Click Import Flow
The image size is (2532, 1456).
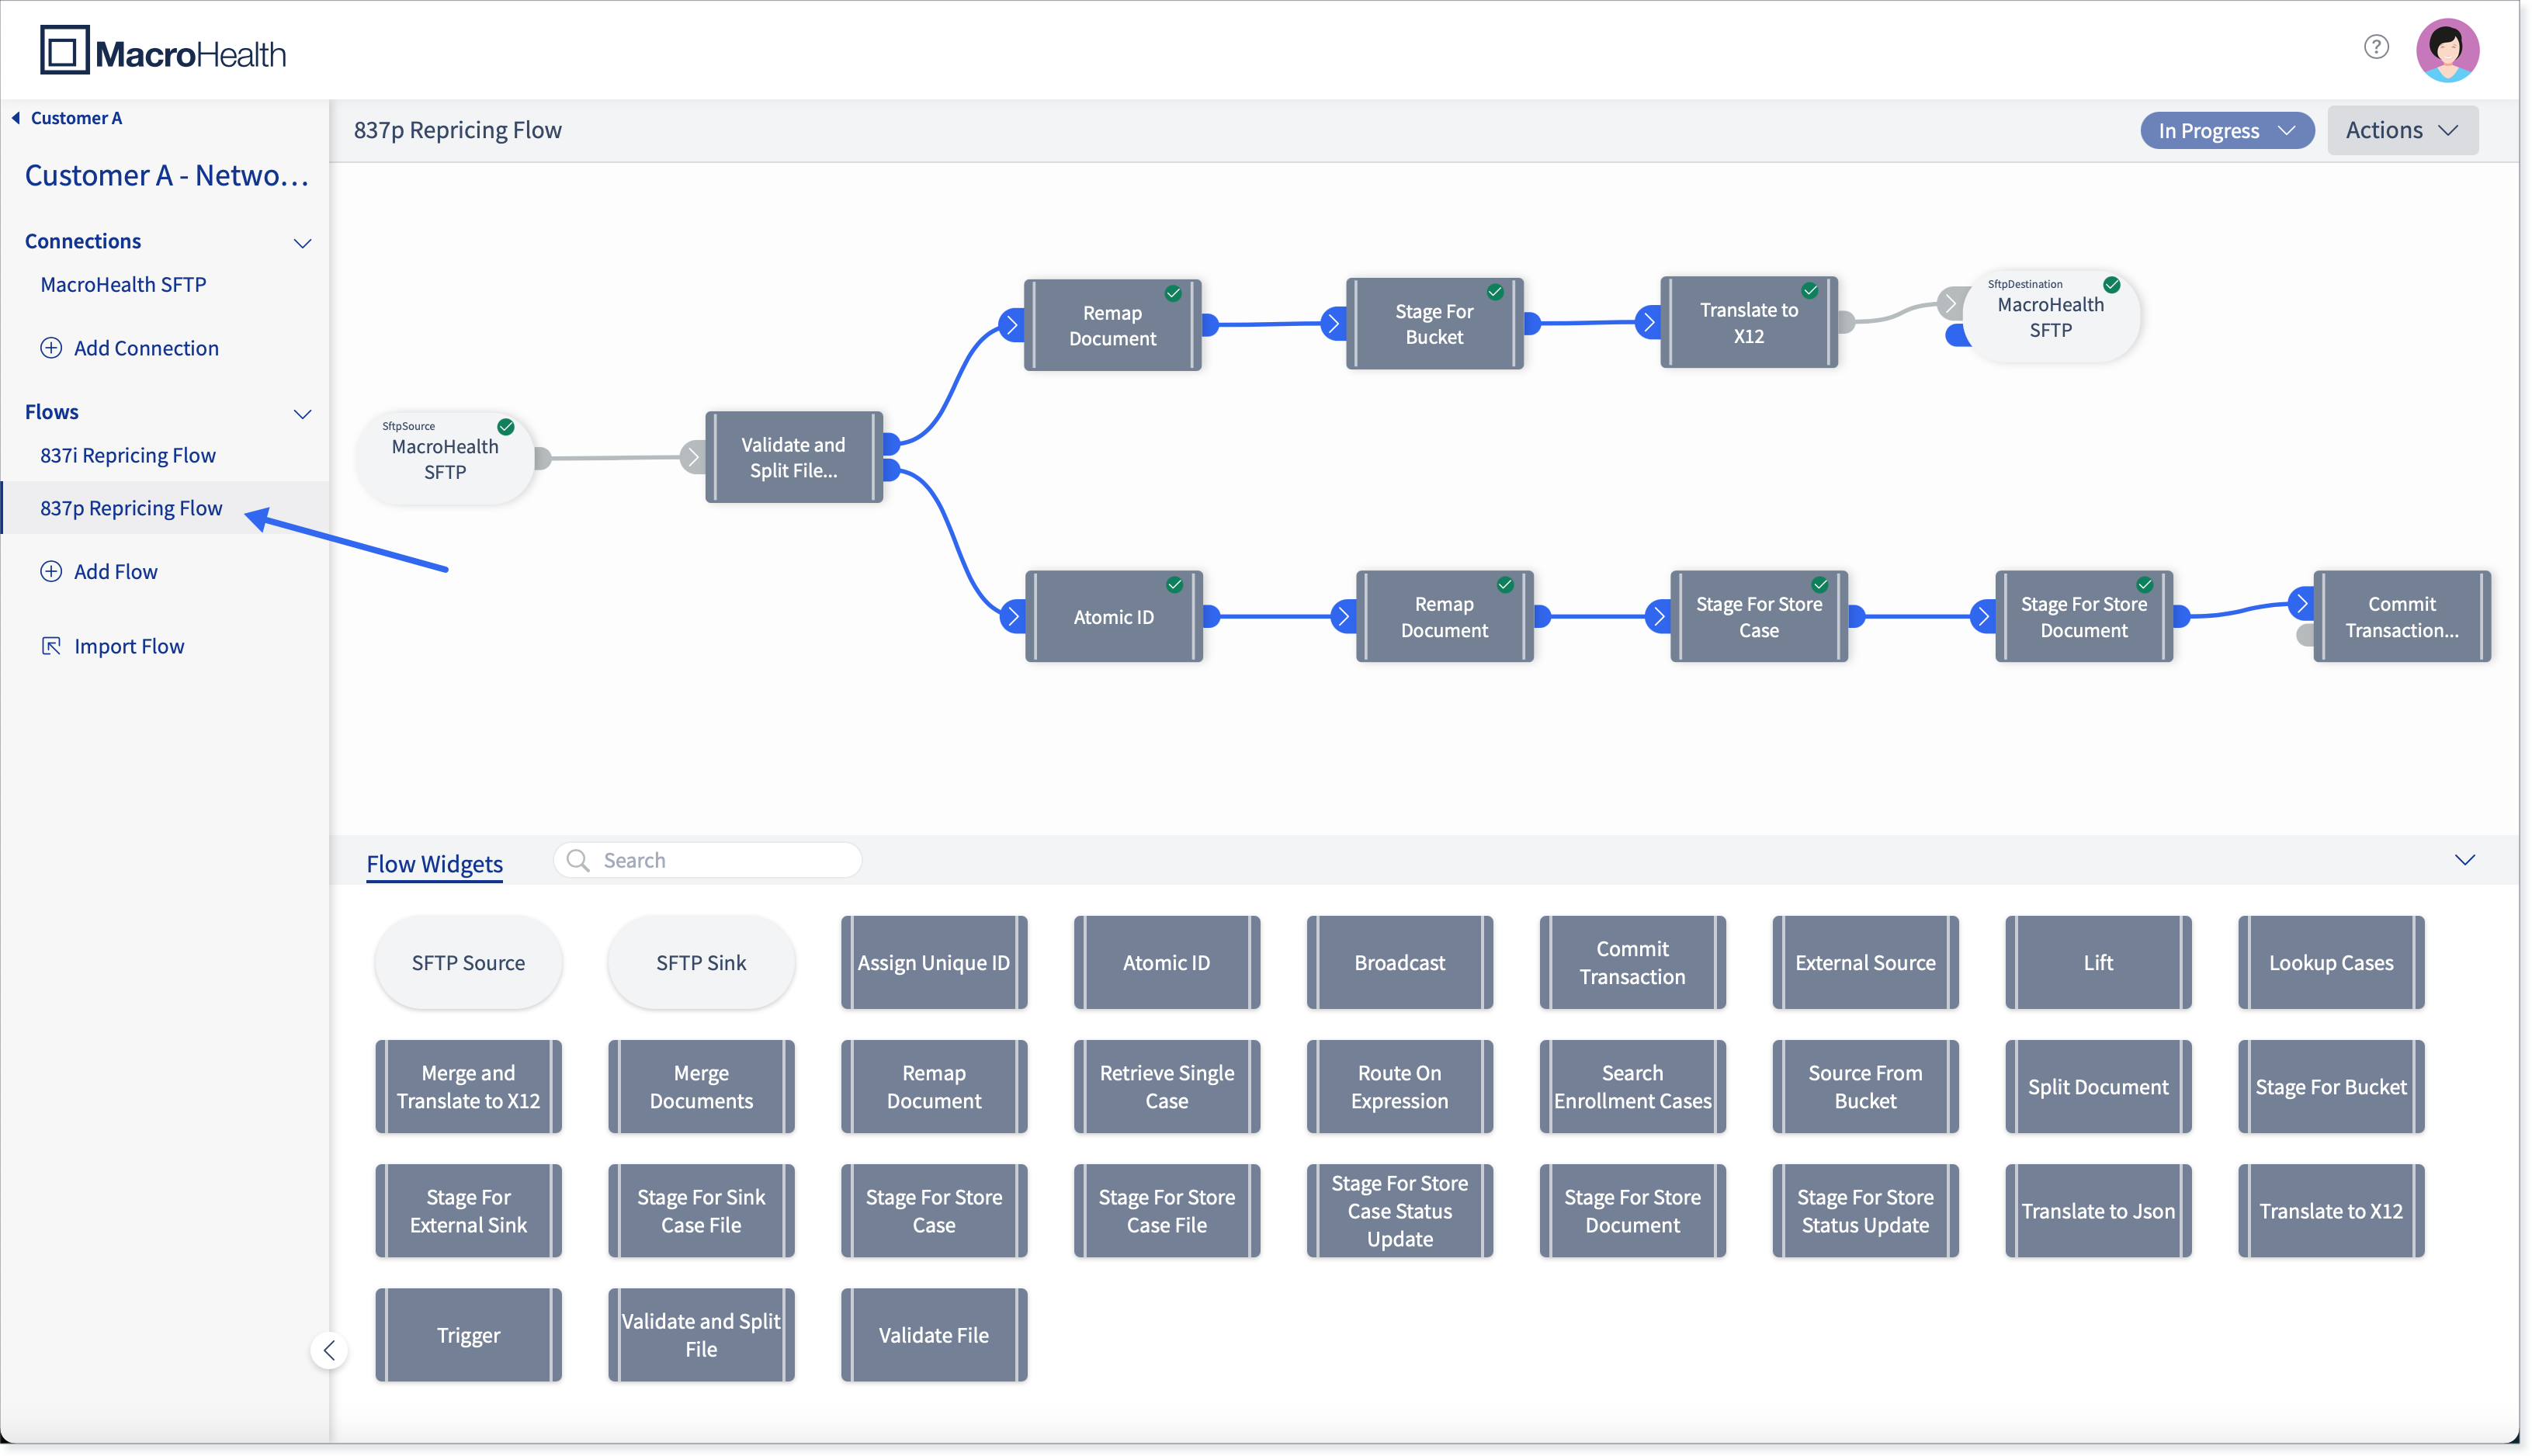[x=112, y=646]
